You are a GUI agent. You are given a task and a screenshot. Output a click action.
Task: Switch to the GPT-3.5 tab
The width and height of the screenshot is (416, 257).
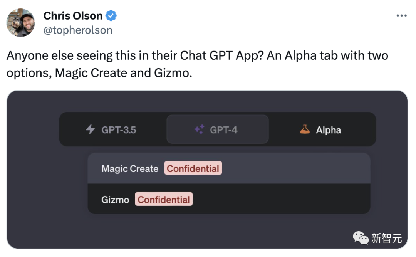112,129
